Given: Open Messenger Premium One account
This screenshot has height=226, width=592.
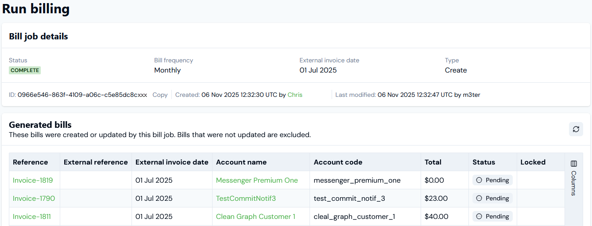Looking at the screenshot, I should tap(257, 180).
